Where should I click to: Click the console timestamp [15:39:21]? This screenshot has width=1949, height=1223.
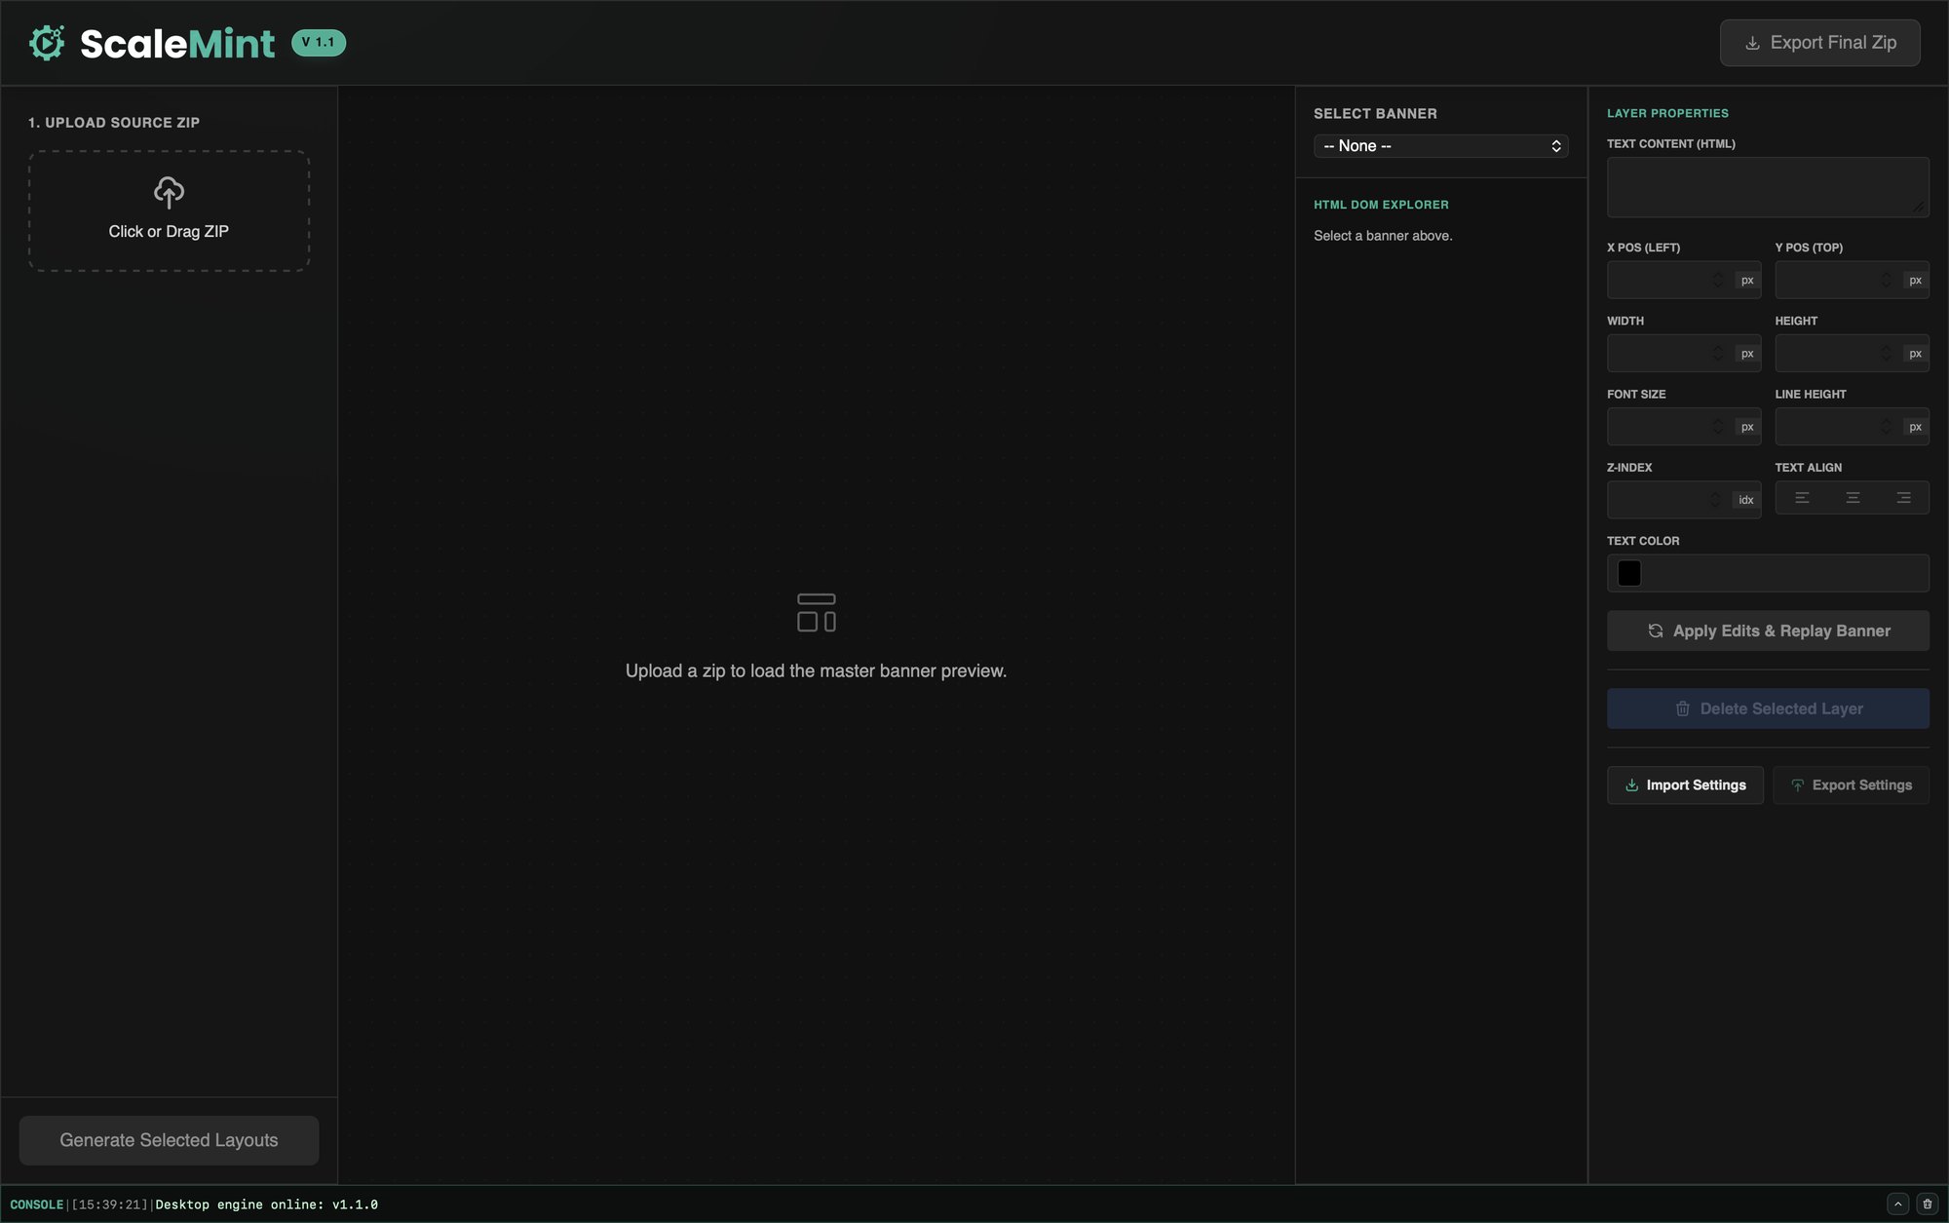point(109,1205)
